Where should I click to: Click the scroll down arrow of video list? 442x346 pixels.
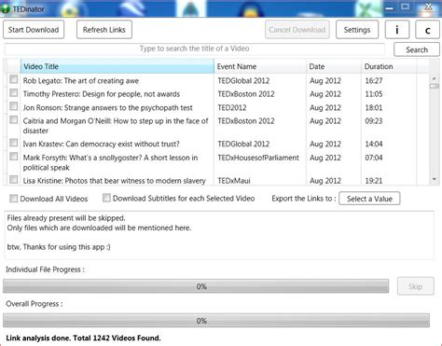click(435, 179)
